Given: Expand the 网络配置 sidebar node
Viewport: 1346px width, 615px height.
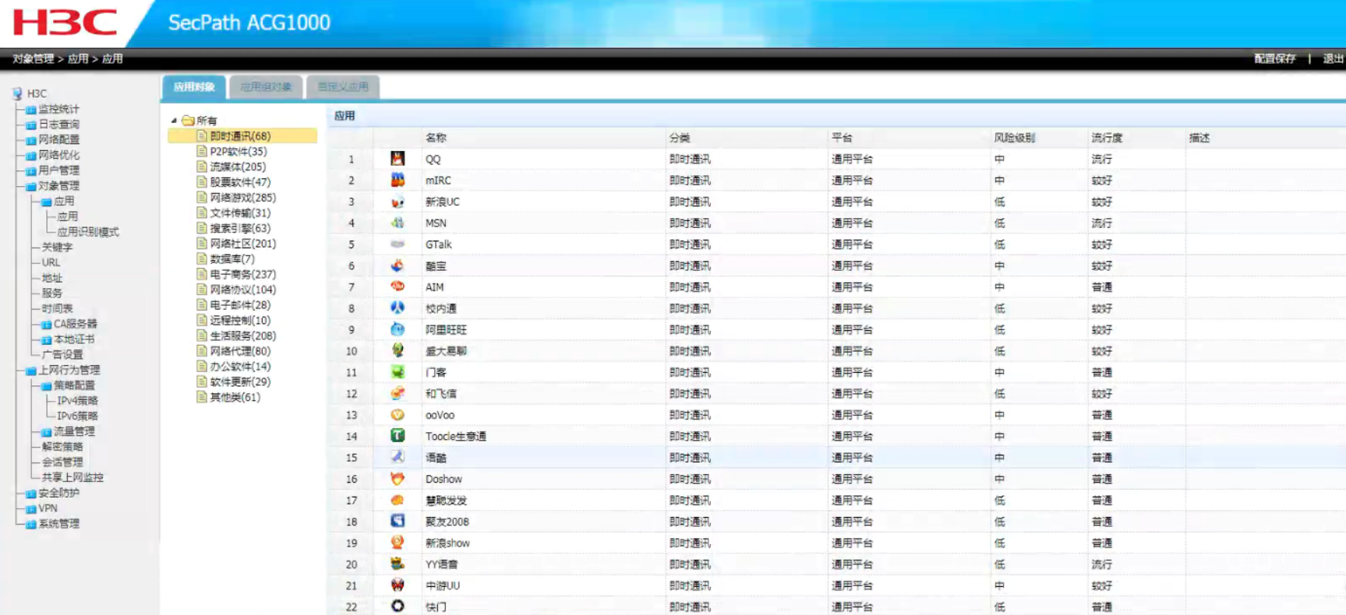Looking at the screenshot, I should [30, 140].
